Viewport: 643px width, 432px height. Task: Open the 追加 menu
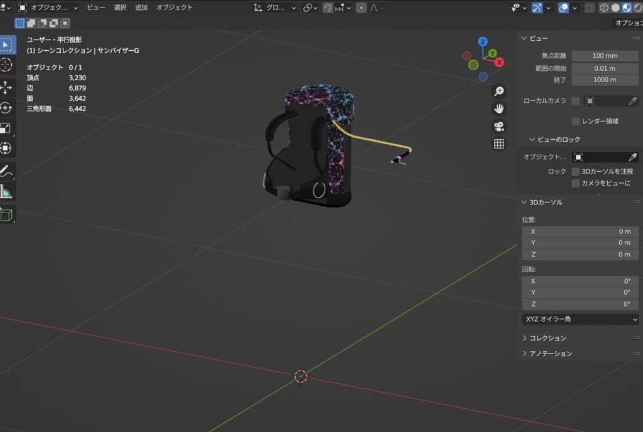[x=141, y=8]
